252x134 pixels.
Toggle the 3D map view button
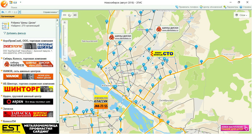(75, 15)
